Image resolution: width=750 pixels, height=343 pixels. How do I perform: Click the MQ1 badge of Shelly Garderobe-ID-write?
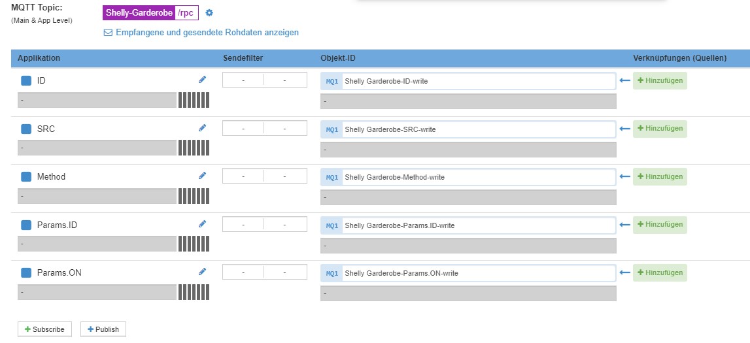coord(332,81)
